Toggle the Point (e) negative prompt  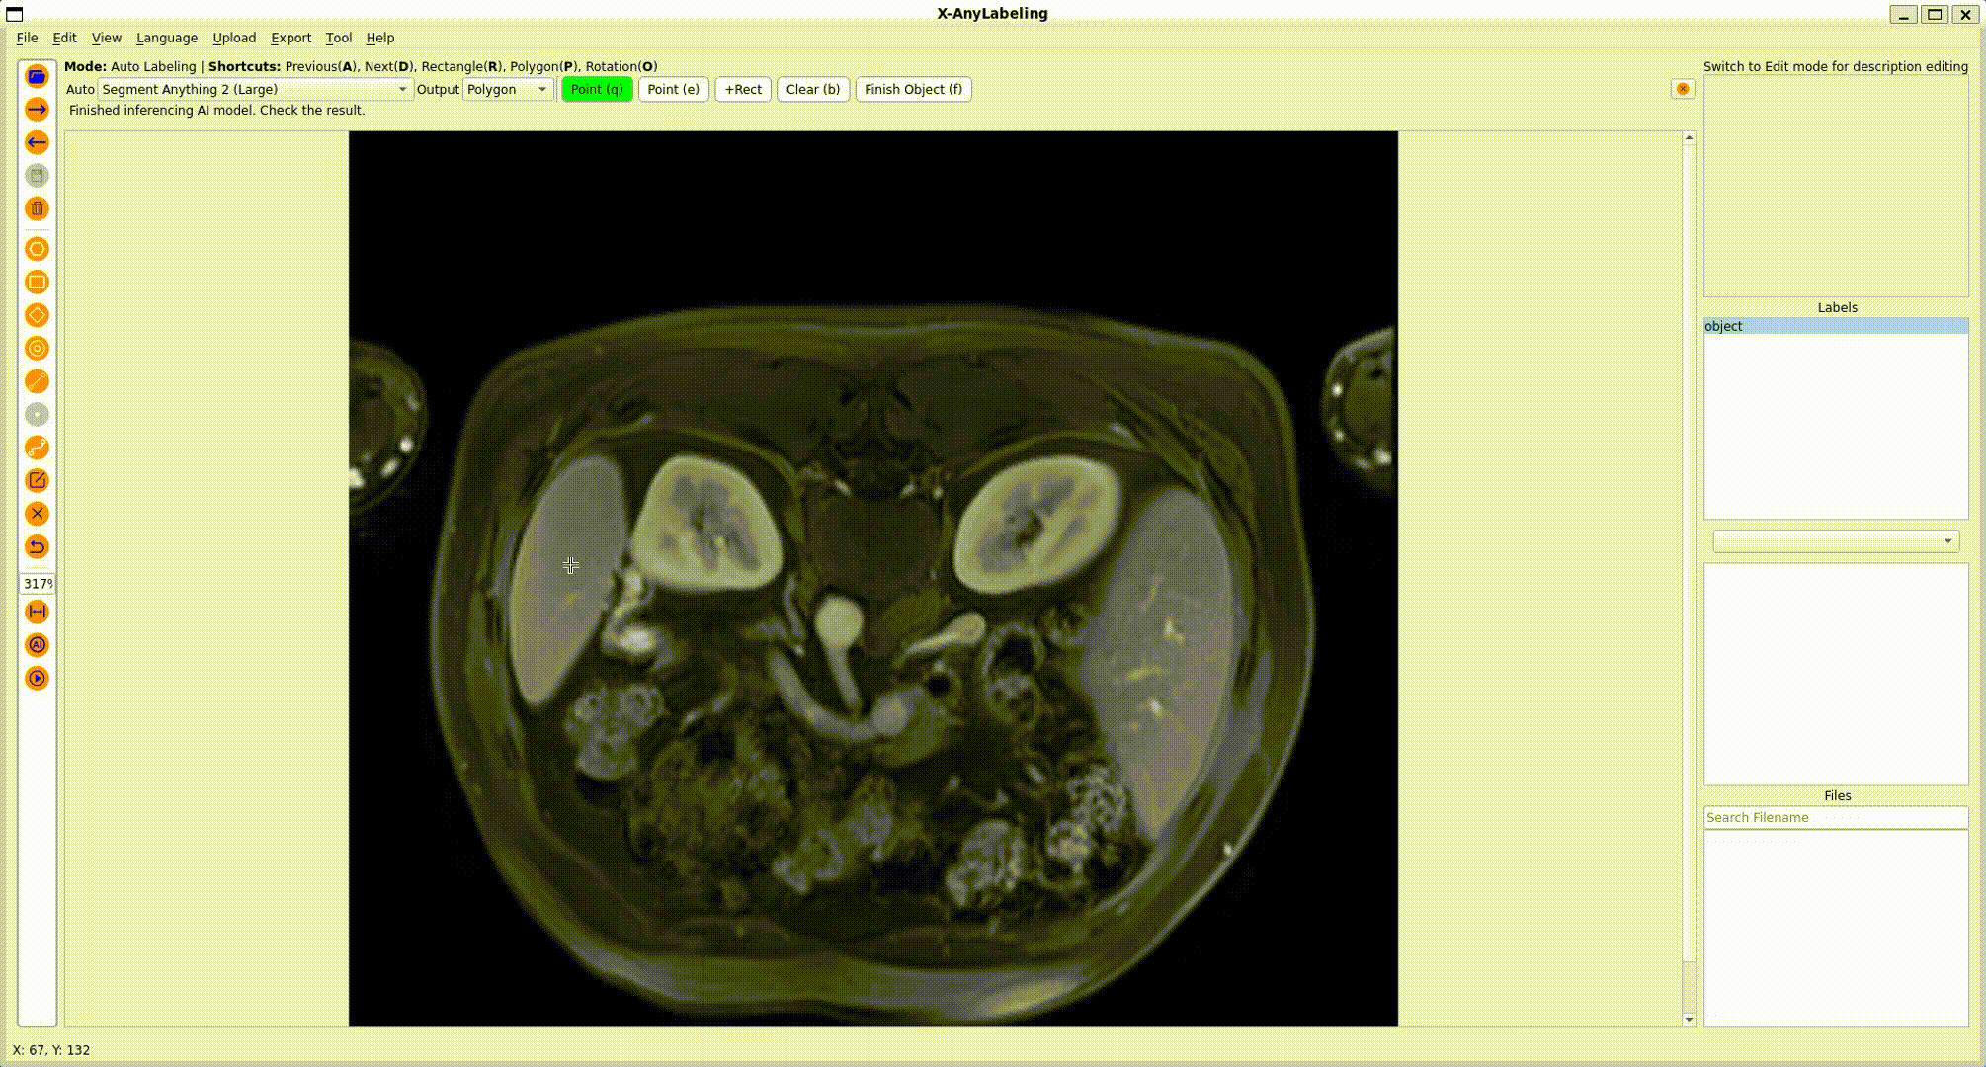coord(673,90)
